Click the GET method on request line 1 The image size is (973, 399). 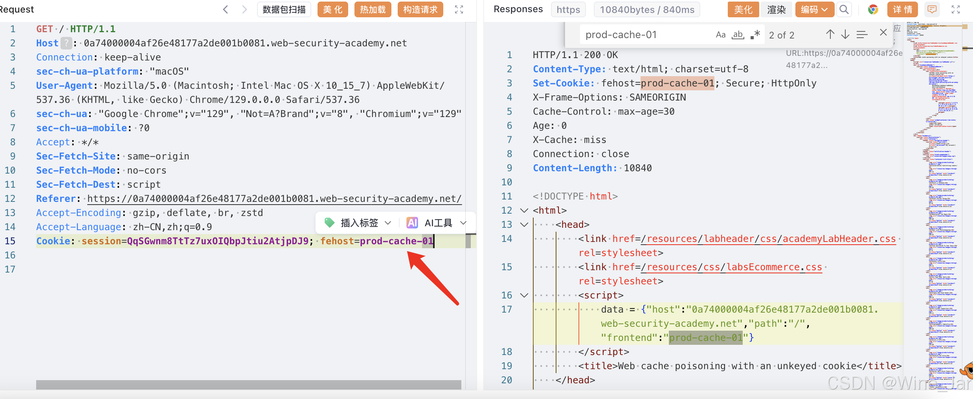click(x=44, y=29)
